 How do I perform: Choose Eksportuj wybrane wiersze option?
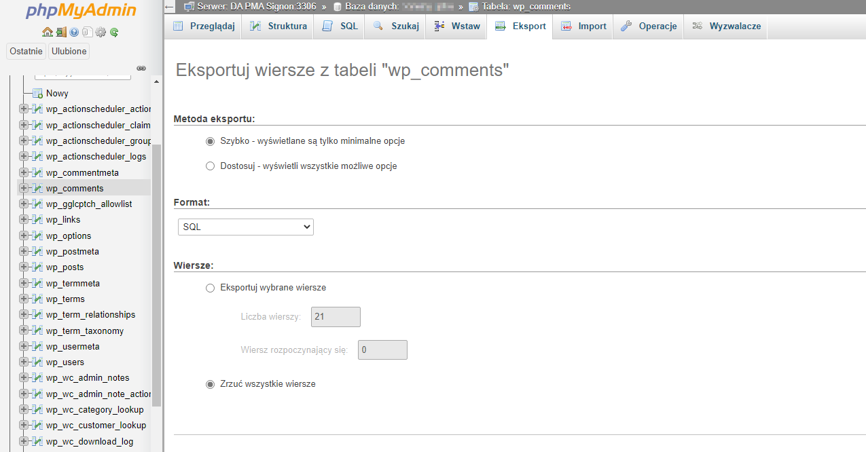click(210, 288)
